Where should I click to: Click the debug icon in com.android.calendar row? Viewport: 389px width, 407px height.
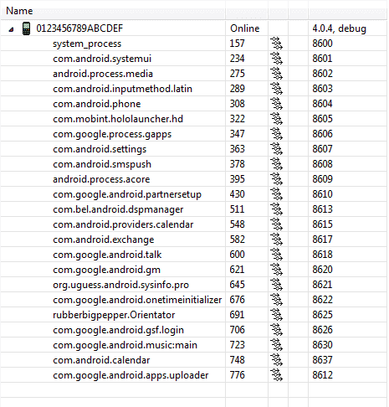tap(276, 360)
